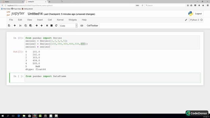The height and width of the screenshot is (118, 210).
Task: Click the Logout button
Action: [198, 14]
